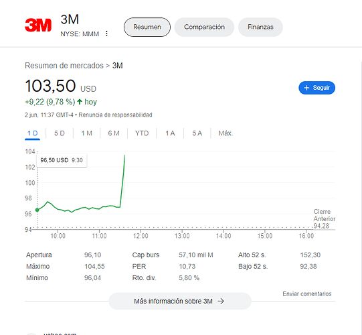Select the Resumen tab

[147, 27]
